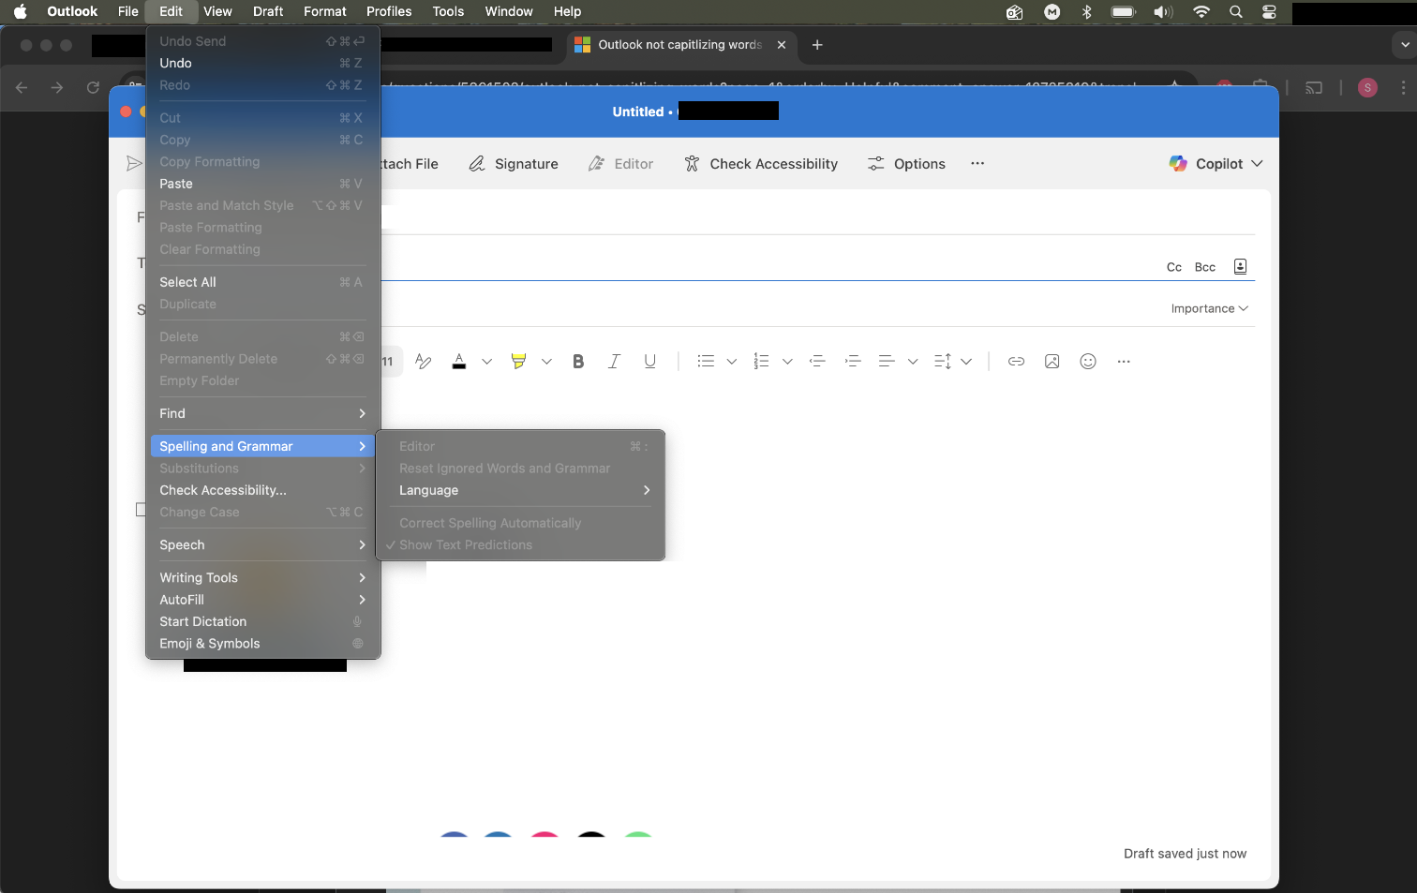
Task: Toggle italic formatting
Action: (x=614, y=362)
